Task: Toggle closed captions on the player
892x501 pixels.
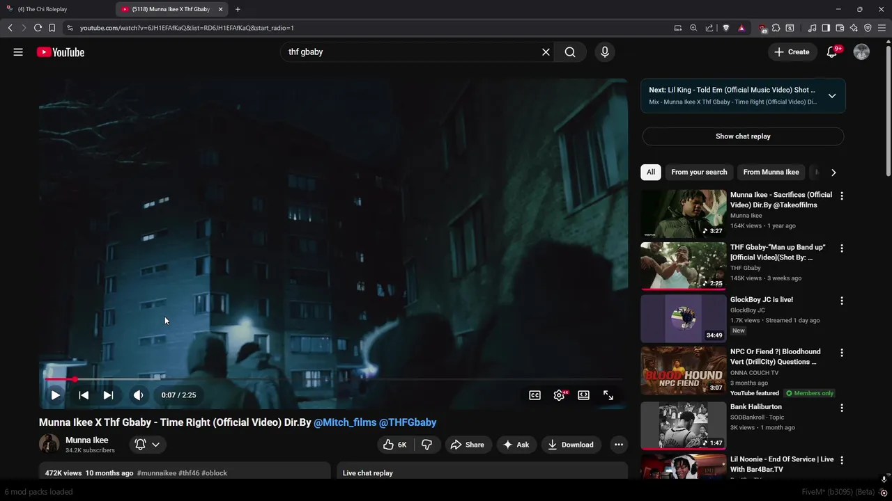Action: click(535, 395)
